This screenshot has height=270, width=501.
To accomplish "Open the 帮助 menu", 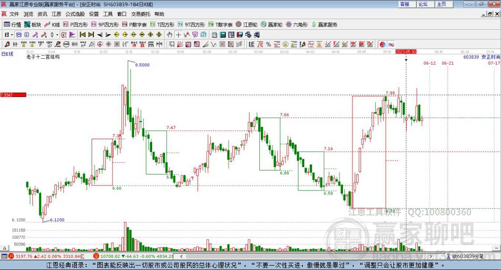I will point(159,14).
